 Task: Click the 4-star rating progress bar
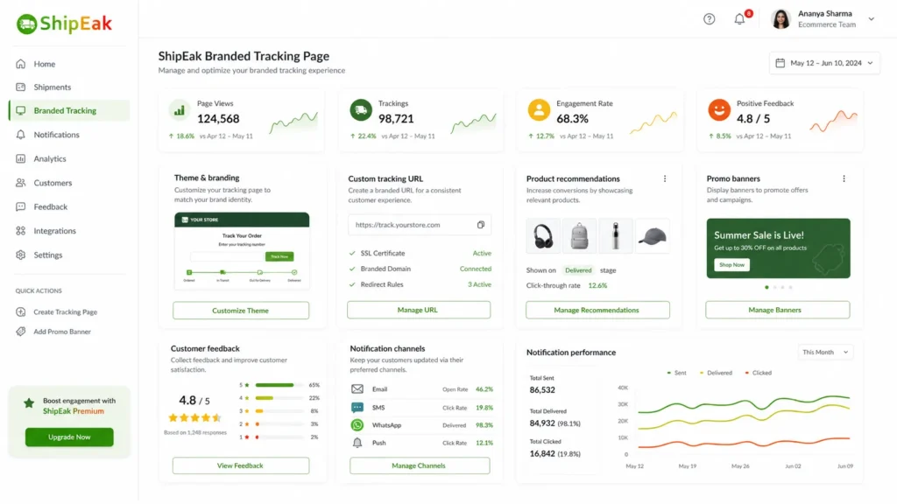pyautogui.click(x=279, y=398)
